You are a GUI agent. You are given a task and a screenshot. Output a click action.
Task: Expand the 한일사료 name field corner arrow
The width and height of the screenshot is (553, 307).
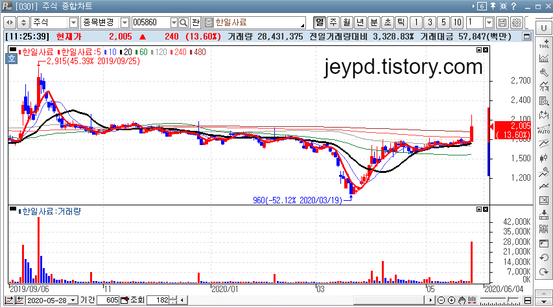(303, 26)
